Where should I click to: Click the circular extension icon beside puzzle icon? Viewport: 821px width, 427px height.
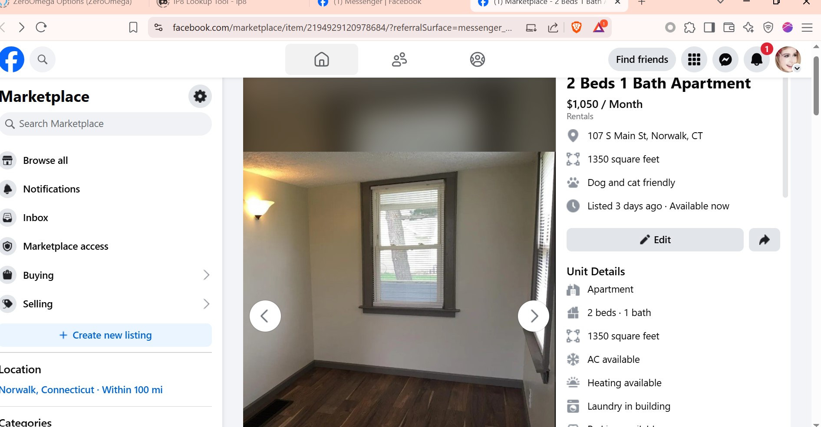point(670,28)
